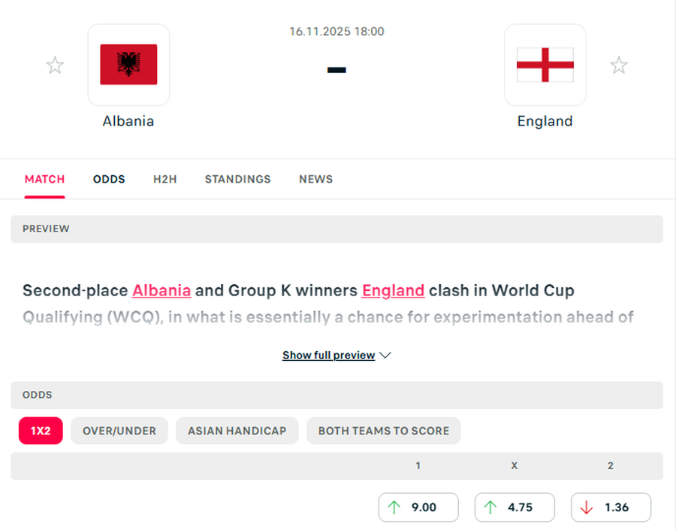676x530 pixels.
Task: Open the England link in preview
Action: point(393,290)
